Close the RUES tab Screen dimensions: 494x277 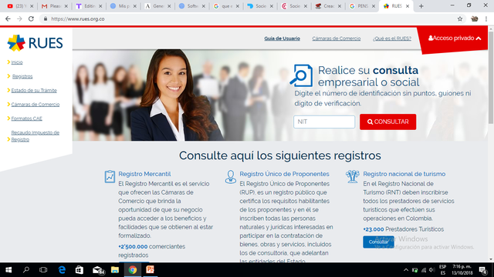[408, 6]
